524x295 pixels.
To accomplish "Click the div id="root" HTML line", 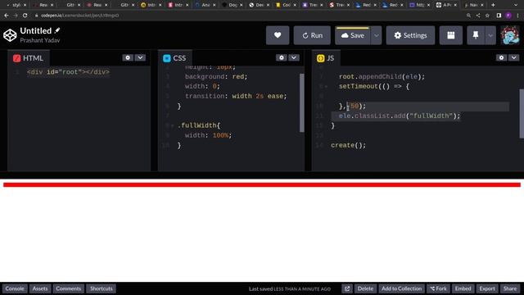I will pyautogui.click(x=68, y=72).
